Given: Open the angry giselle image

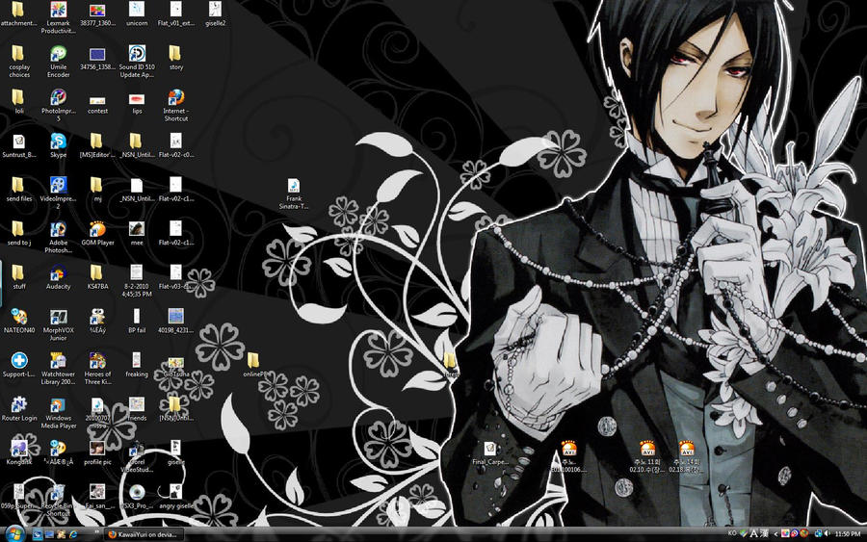Looking at the screenshot, I should [176, 497].
